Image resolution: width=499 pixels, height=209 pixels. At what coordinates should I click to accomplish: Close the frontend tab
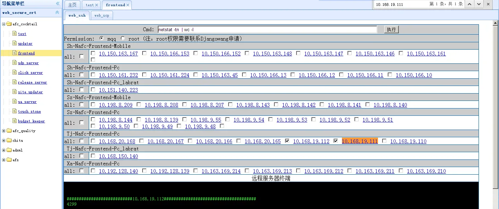(128, 5)
